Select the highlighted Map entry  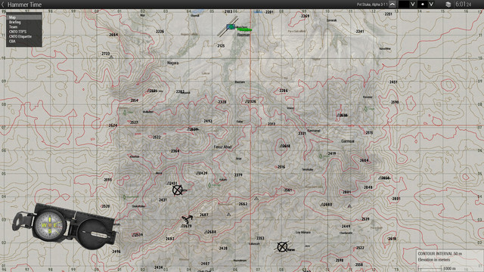[23, 17]
